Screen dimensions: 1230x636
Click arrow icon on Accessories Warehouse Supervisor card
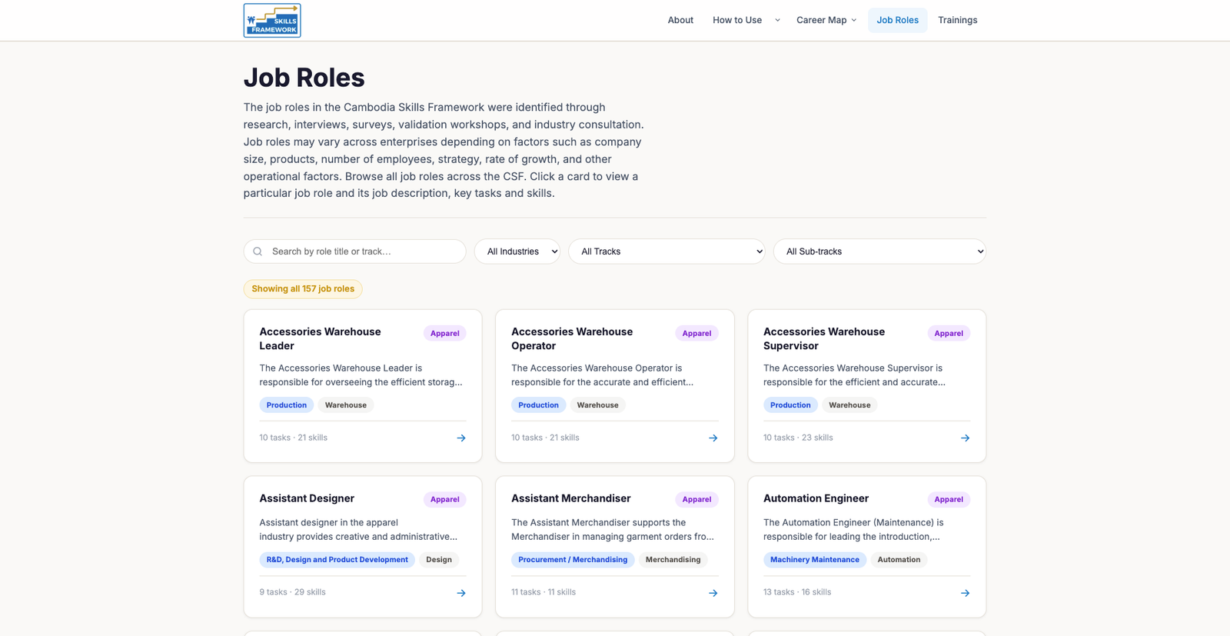[x=965, y=438]
